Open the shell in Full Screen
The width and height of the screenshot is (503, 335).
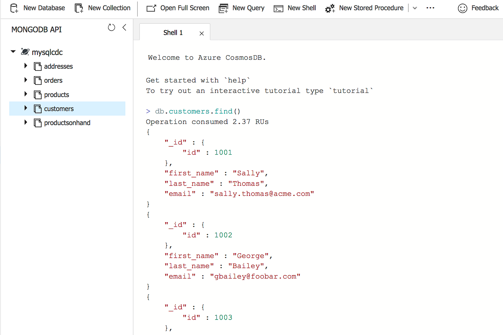pos(177,8)
